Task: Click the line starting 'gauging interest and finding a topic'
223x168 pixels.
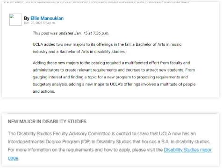Action: [110, 77]
